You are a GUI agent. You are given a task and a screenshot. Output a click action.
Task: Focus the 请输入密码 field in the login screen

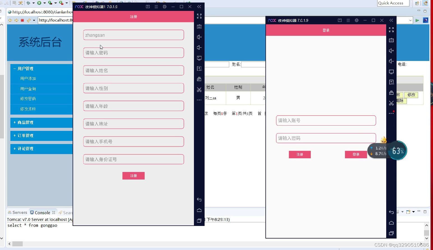pyautogui.click(x=326, y=138)
